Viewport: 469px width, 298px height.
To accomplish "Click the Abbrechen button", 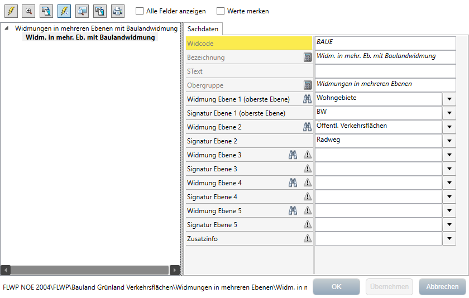I will (442, 287).
